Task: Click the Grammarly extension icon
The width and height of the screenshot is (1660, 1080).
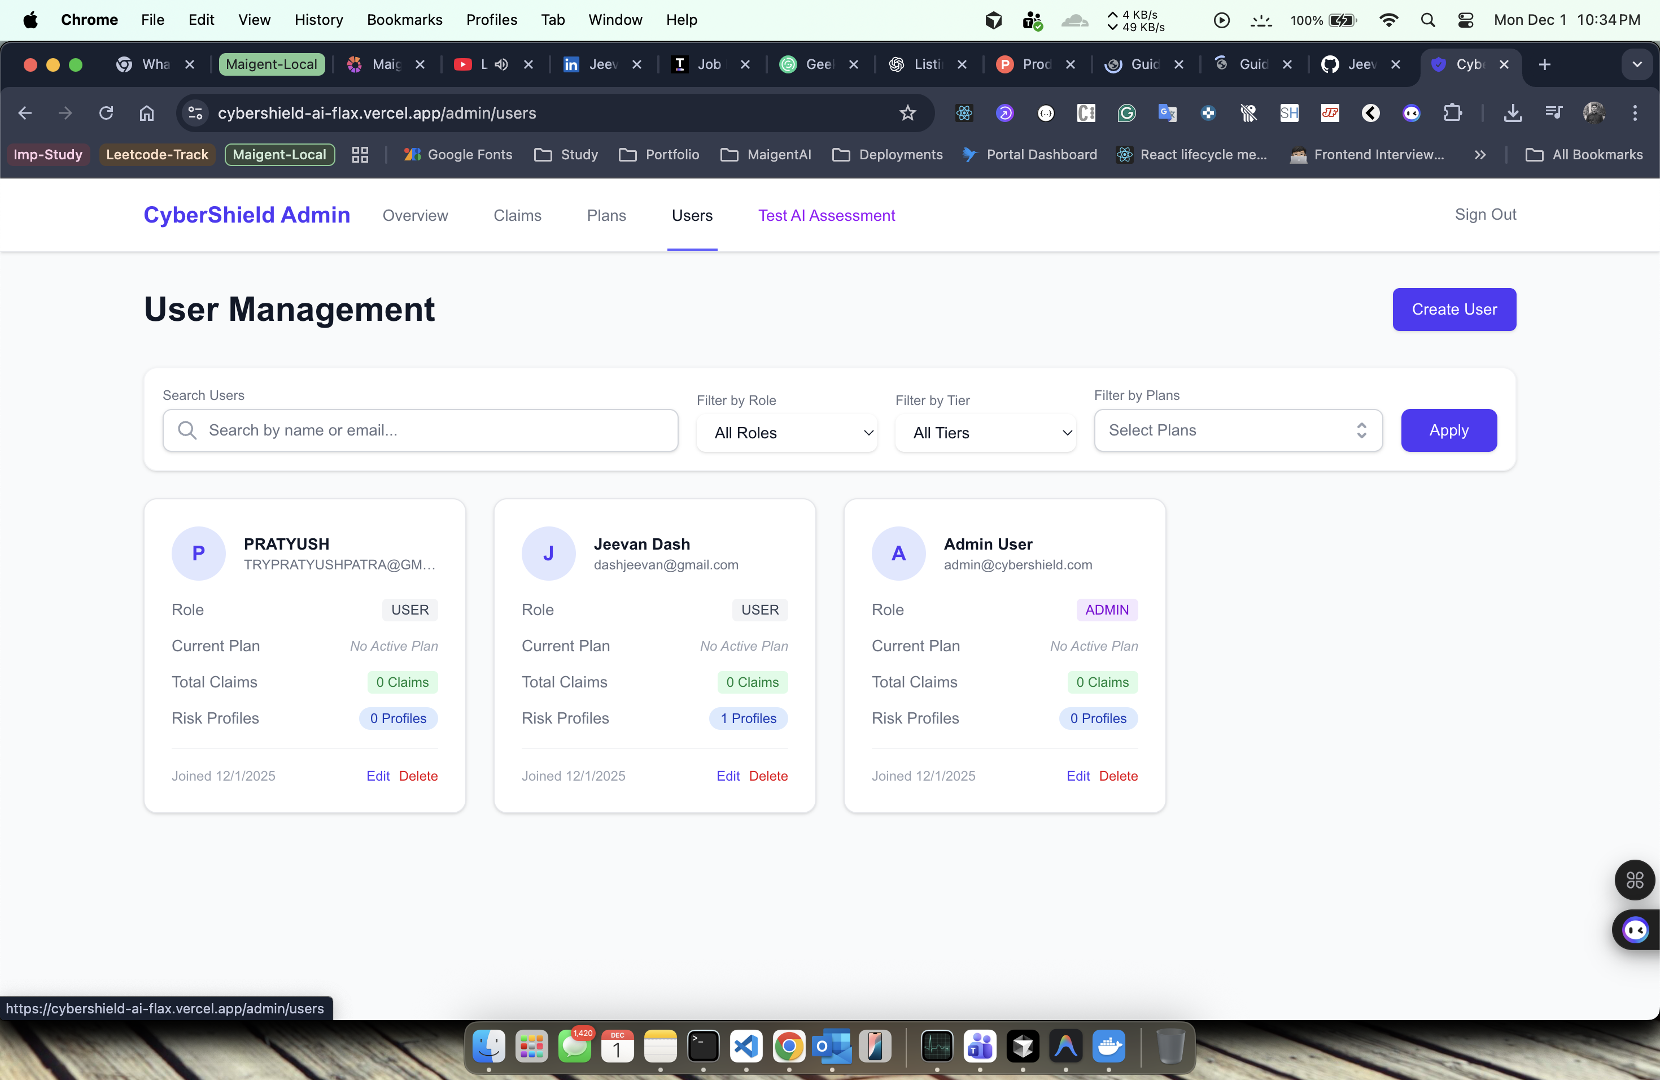Action: pos(1126,113)
